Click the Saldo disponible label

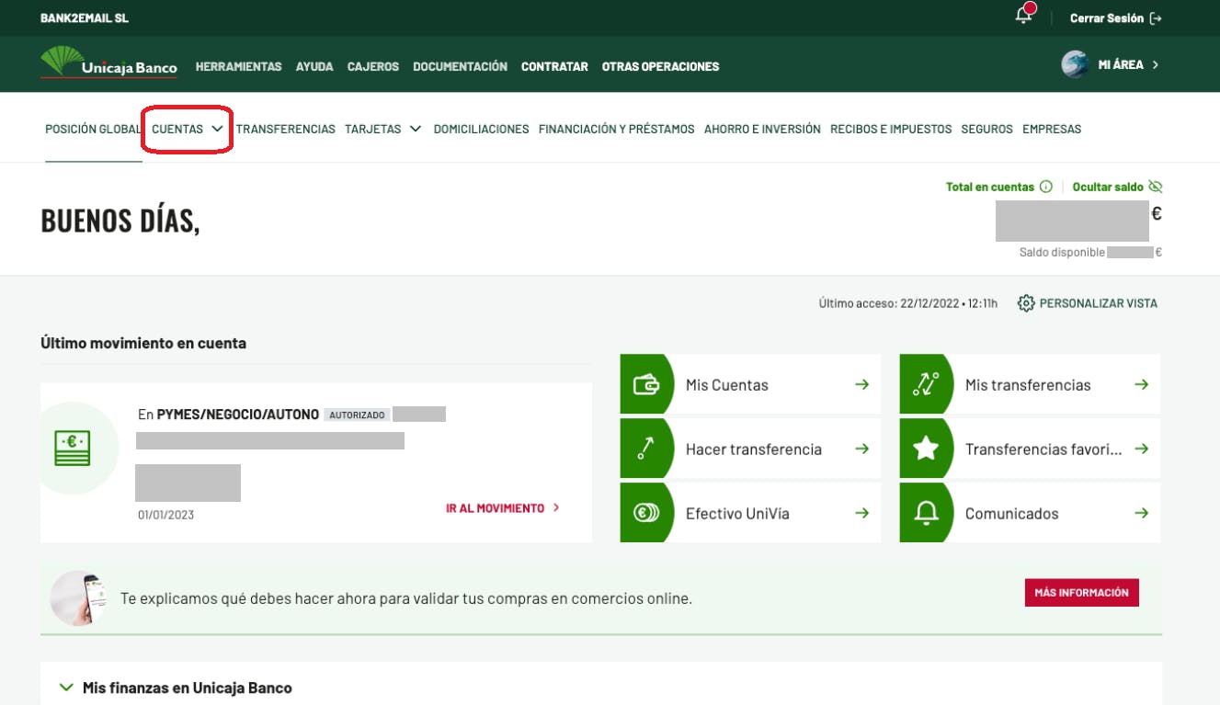[x=1062, y=253]
